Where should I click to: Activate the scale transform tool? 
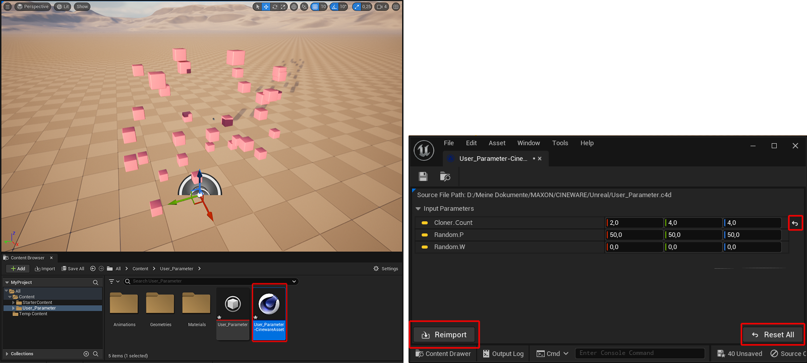(x=283, y=7)
